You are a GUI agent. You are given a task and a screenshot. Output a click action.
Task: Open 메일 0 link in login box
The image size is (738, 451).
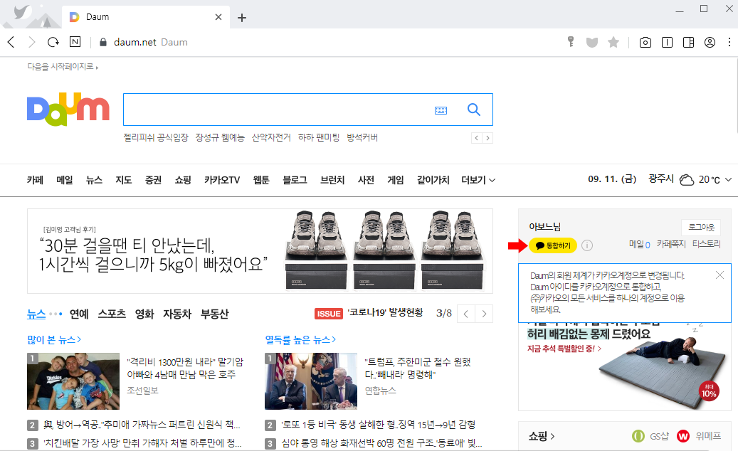(640, 245)
